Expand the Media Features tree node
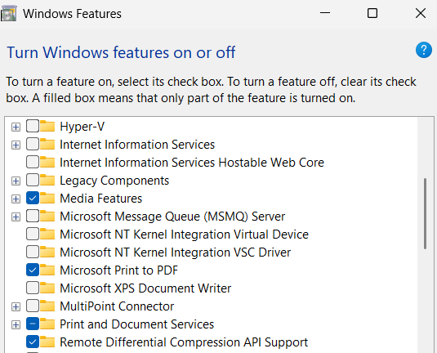 click(x=16, y=199)
